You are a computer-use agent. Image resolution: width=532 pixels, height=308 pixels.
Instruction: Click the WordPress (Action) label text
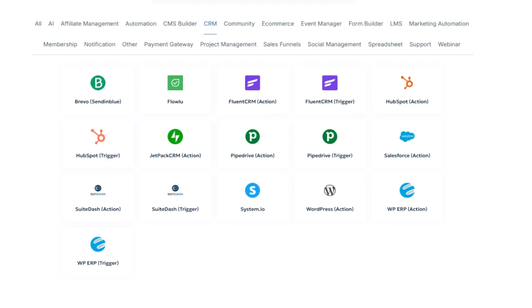point(330,209)
